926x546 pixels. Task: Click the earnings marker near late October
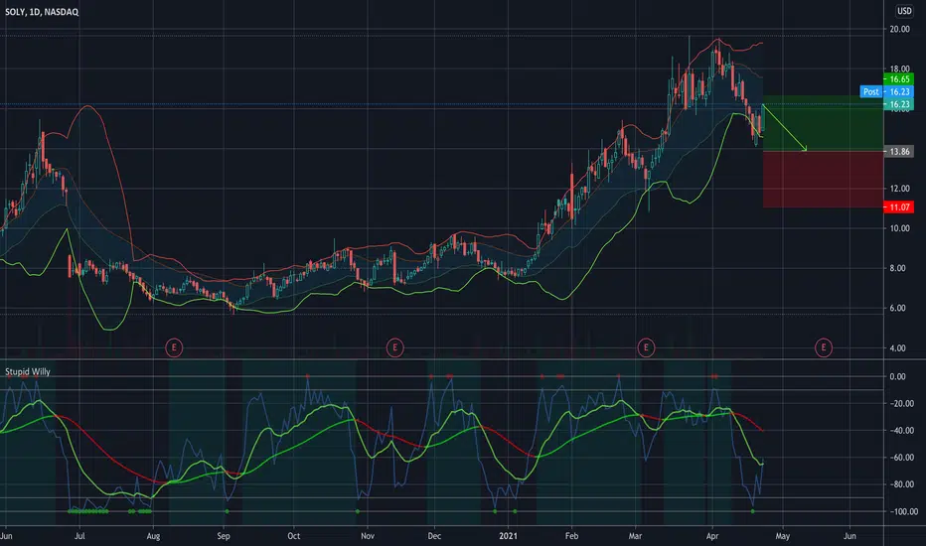coord(395,347)
